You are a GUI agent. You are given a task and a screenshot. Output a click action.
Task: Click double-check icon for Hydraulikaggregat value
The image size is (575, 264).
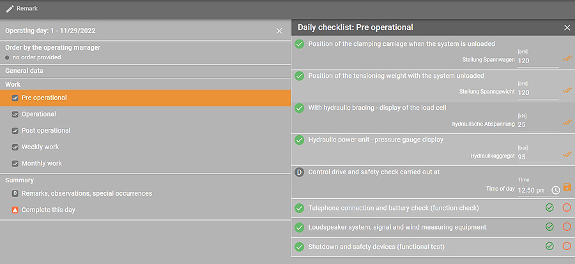pos(567,154)
